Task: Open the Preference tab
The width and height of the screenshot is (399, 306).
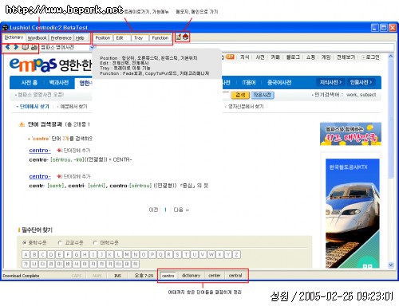Action: [61, 38]
